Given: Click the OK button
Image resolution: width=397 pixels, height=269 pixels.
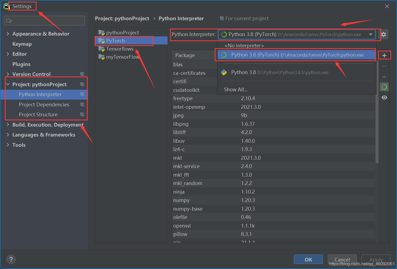Looking at the screenshot, I should click(308, 260).
